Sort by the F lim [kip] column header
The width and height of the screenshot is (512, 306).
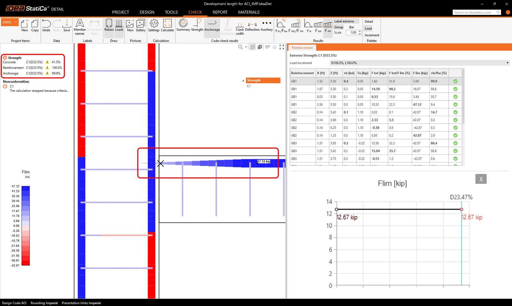420,73
